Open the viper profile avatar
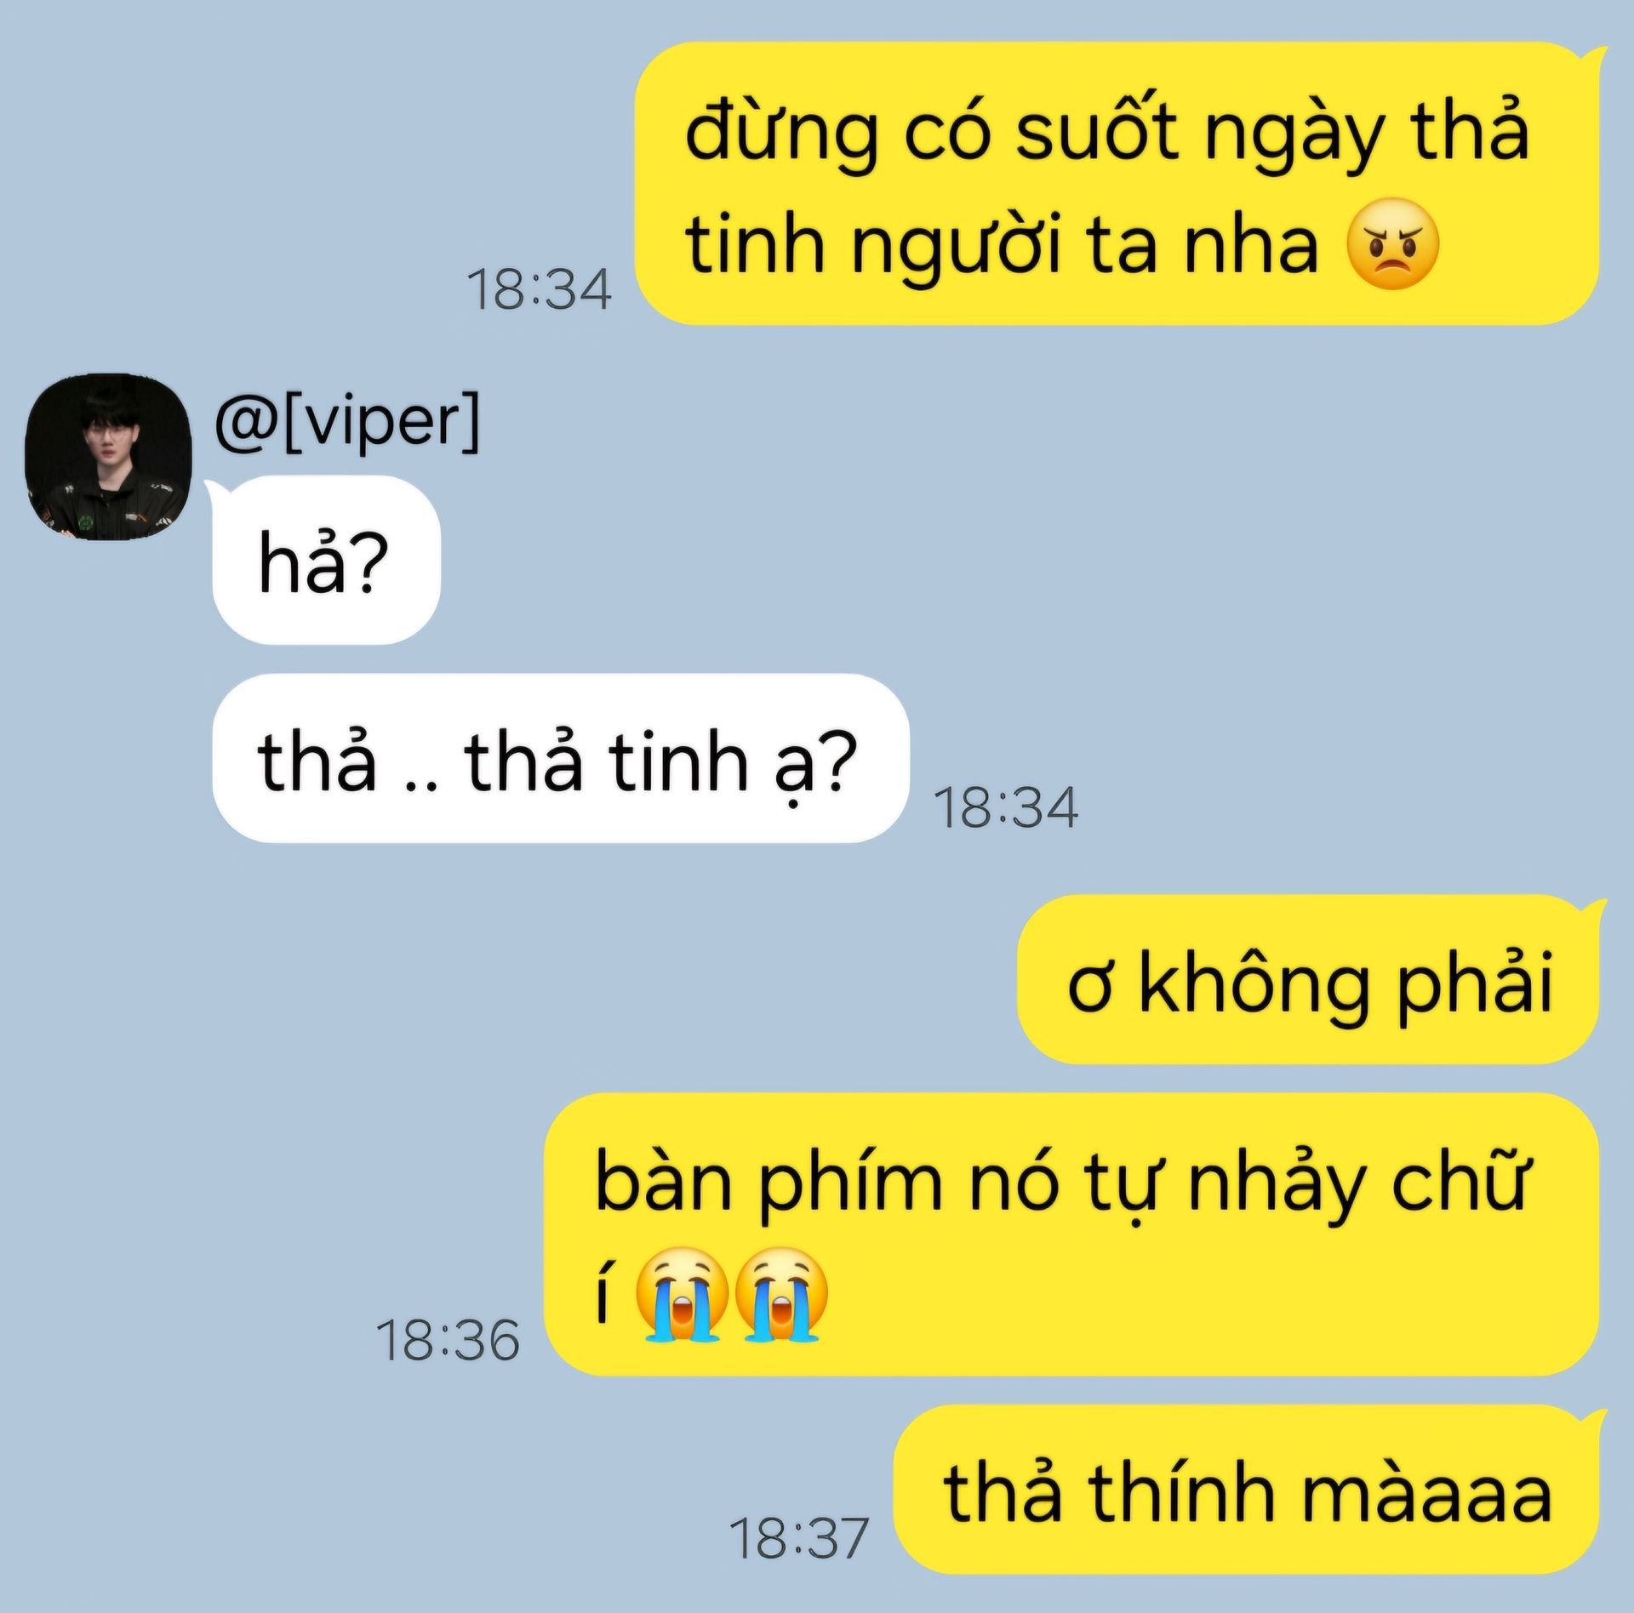This screenshot has width=1634, height=1613. [x=108, y=457]
